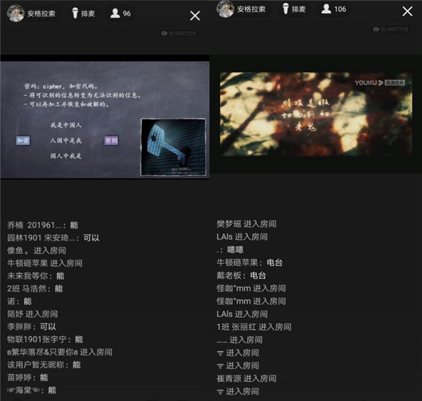
Task: Click the blue 加密 box on the slide
Action: 23,140
